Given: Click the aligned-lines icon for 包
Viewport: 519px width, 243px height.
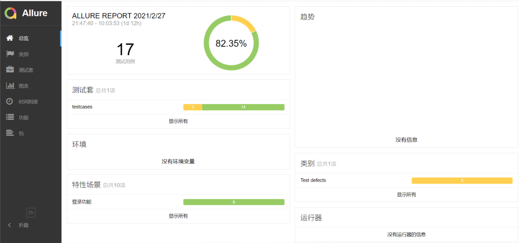Looking at the screenshot, I should [10, 133].
